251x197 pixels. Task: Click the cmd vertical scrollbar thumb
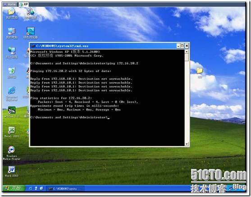187,58
